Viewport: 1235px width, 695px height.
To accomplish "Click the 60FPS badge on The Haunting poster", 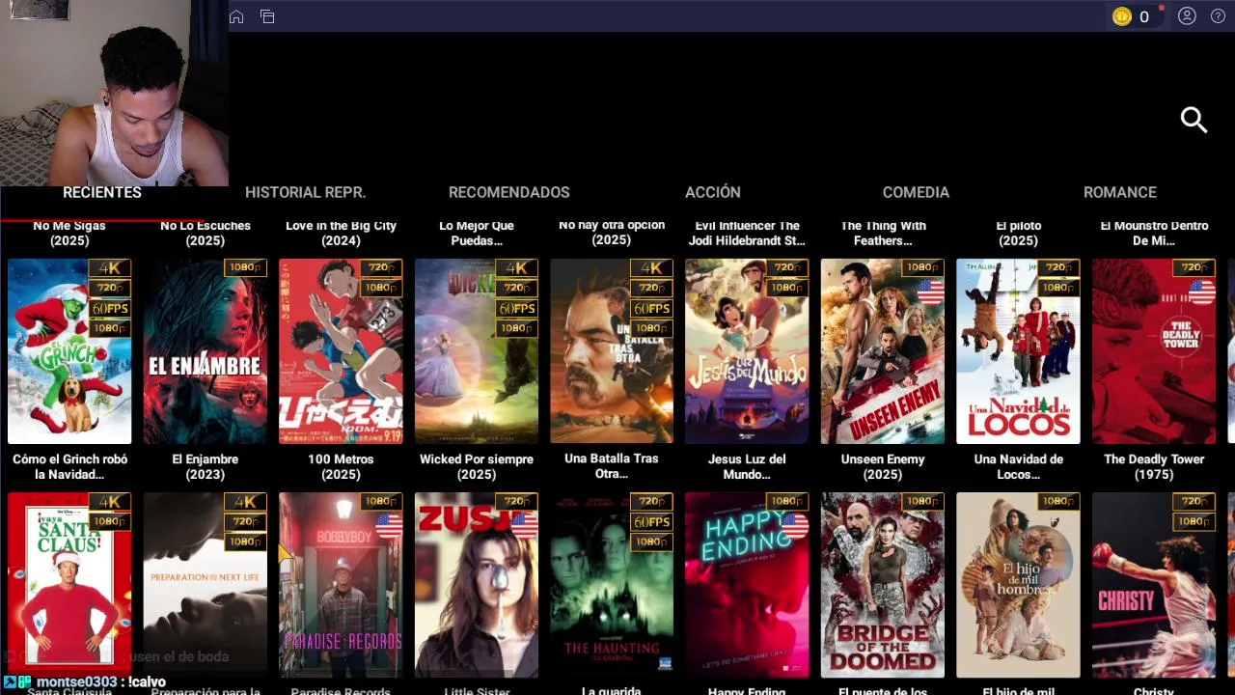I will click(x=653, y=521).
